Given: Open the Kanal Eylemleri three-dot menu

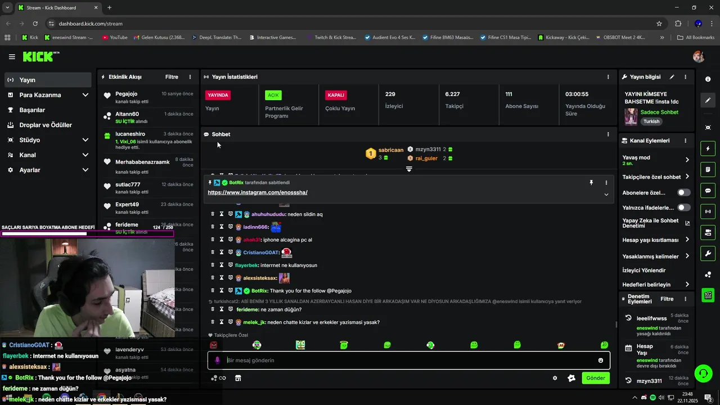Looking at the screenshot, I should (685, 141).
